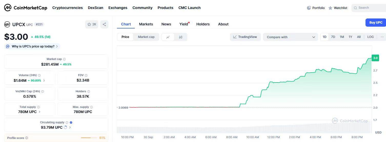Screen dimensions: 386x142
Task: Click the verified circulating supply badge
Action: 71,123
